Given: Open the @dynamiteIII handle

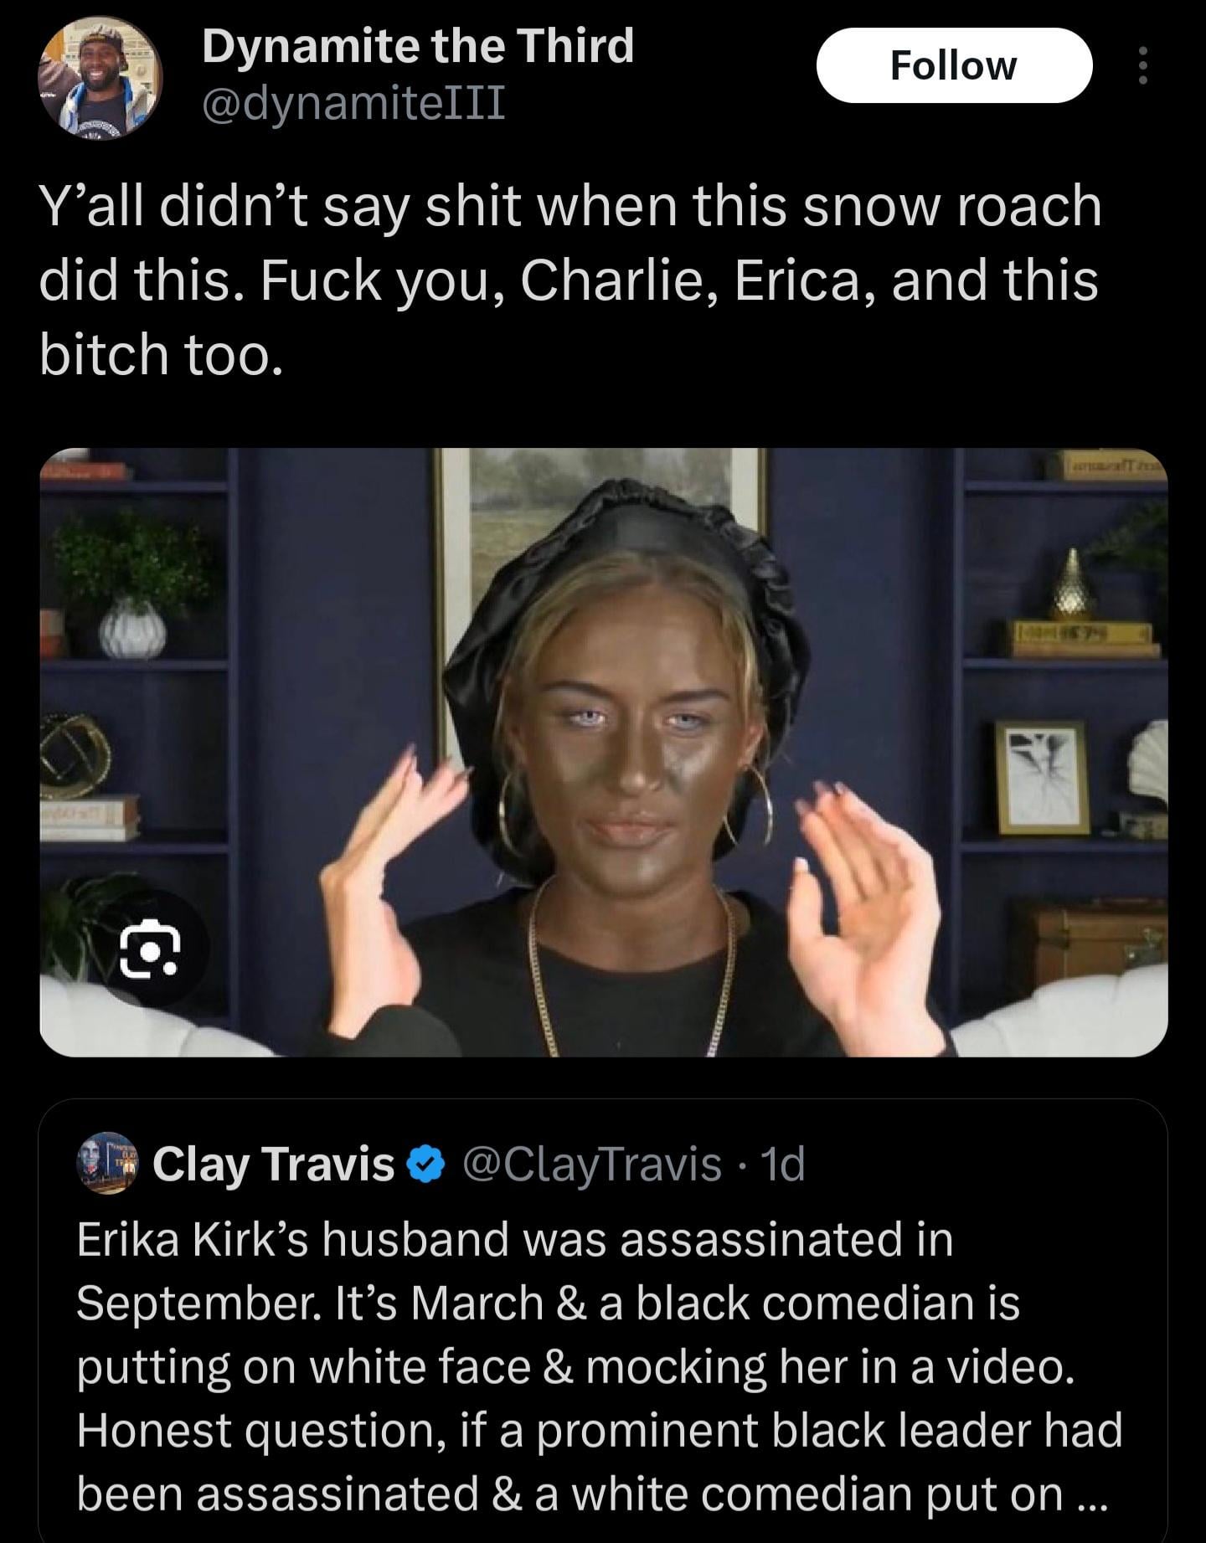Looking at the screenshot, I should [353, 104].
